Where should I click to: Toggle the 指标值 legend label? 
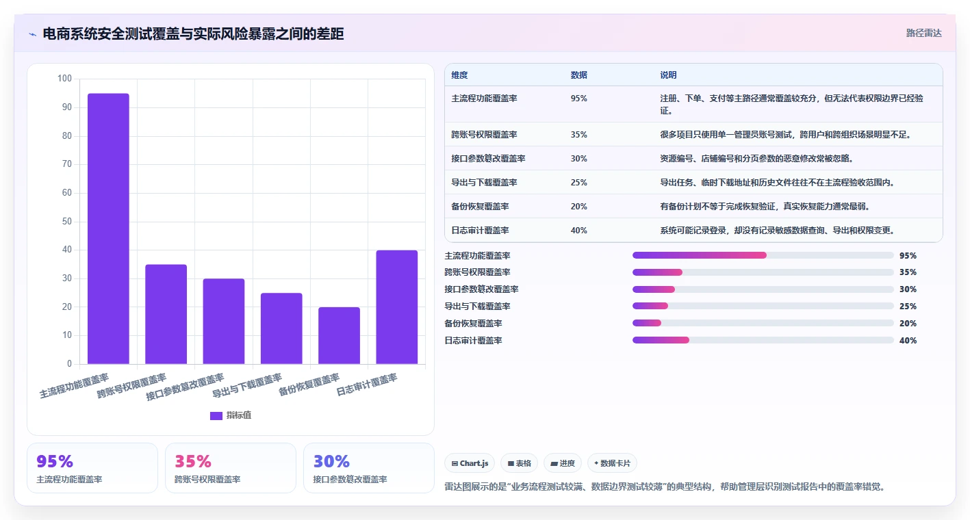[239, 415]
